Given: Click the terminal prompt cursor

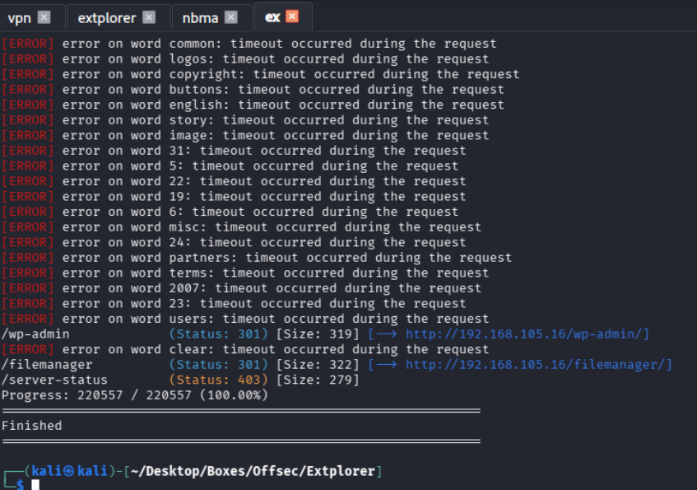Looking at the screenshot, I should tap(35, 485).
